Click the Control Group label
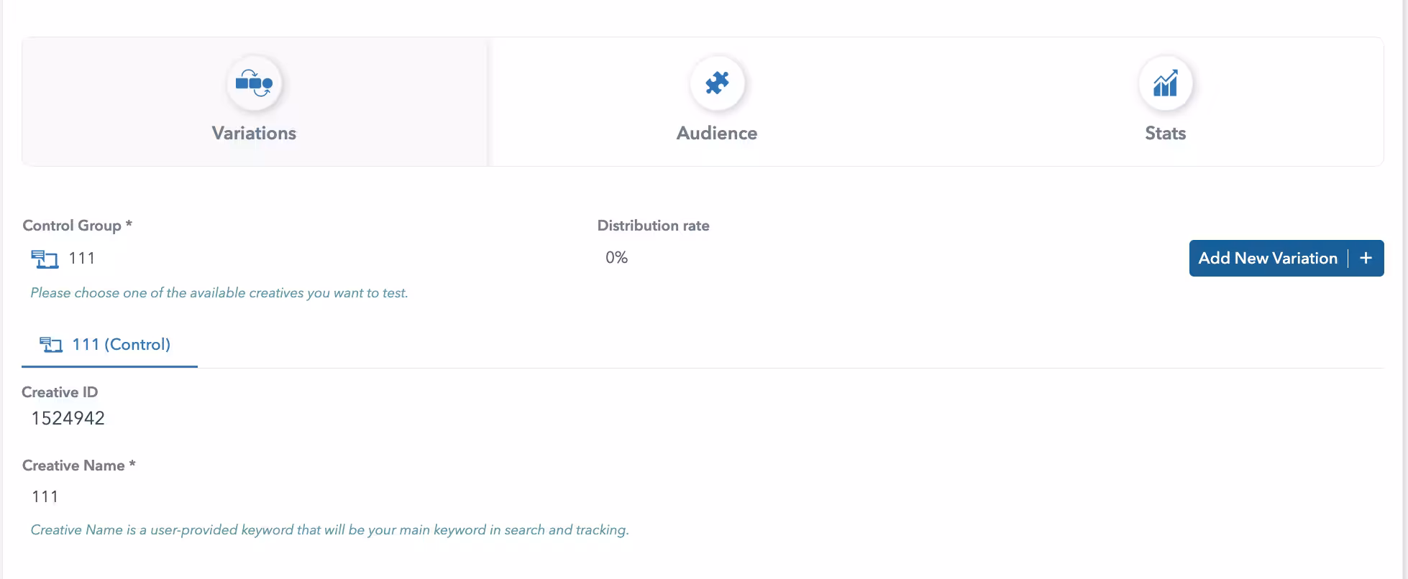The width and height of the screenshot is (1408, 579). (x=72, y=226)
